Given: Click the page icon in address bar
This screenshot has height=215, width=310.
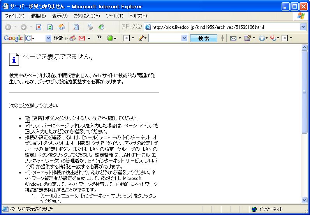Looking at the screenshot, I should (148, 27).
